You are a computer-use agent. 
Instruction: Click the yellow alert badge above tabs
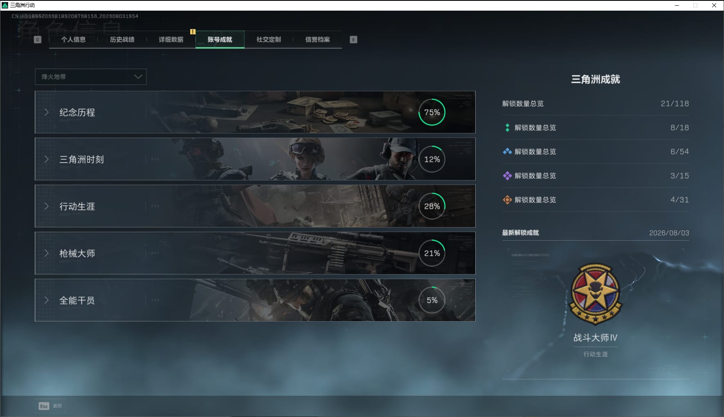pos(193,32)
